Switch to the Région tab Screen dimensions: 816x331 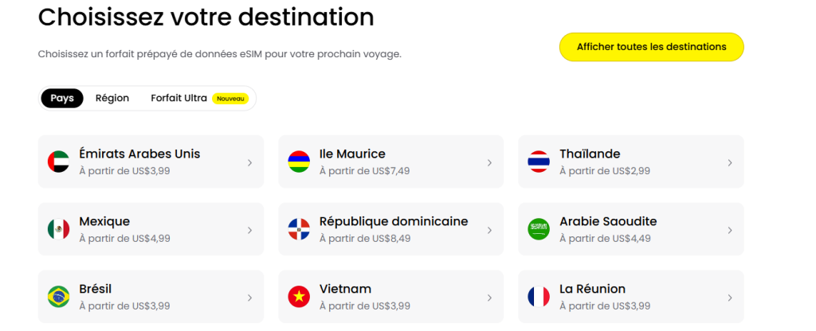pyautogui.click(x=112, y=99)
